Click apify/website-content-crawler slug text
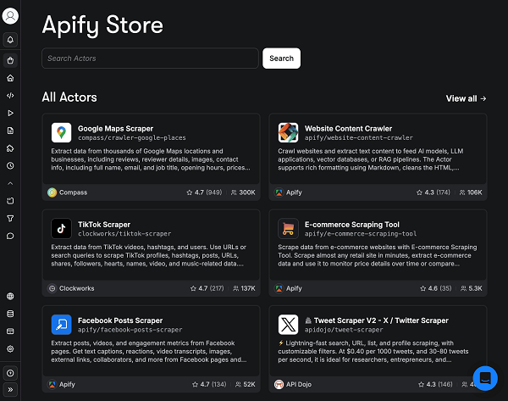 359,138
